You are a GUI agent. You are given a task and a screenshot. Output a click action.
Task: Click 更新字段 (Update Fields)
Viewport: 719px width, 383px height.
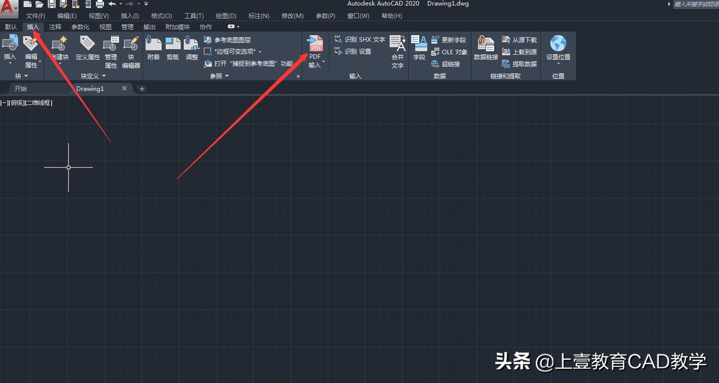[x=449, y=40]
